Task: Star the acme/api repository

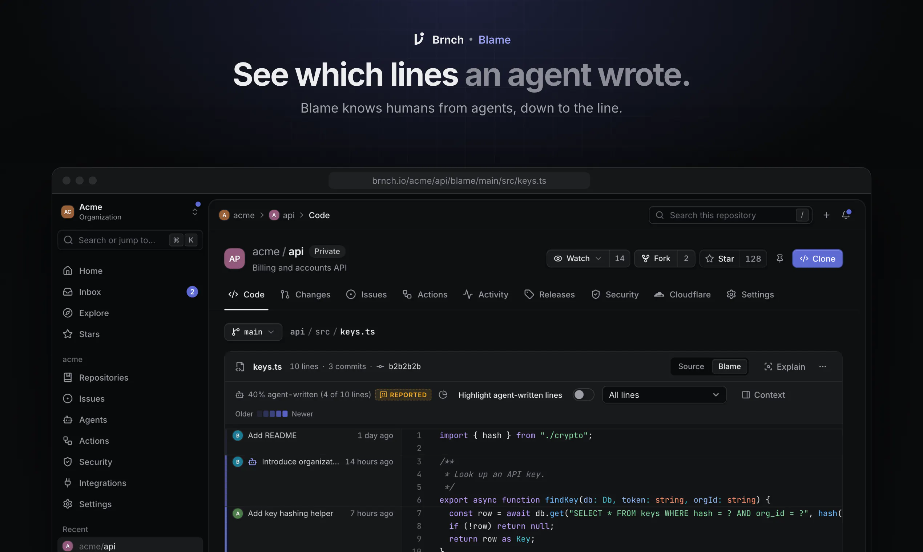Action: [720, 258]
